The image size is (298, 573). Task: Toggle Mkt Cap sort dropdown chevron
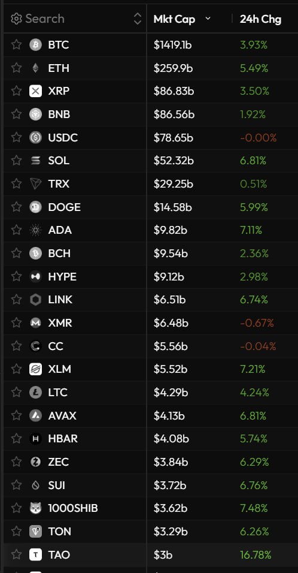click(x=208, y=19)
